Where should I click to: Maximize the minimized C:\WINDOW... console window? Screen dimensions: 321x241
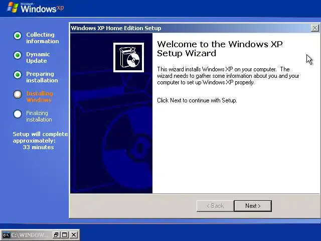coord(65,235)
